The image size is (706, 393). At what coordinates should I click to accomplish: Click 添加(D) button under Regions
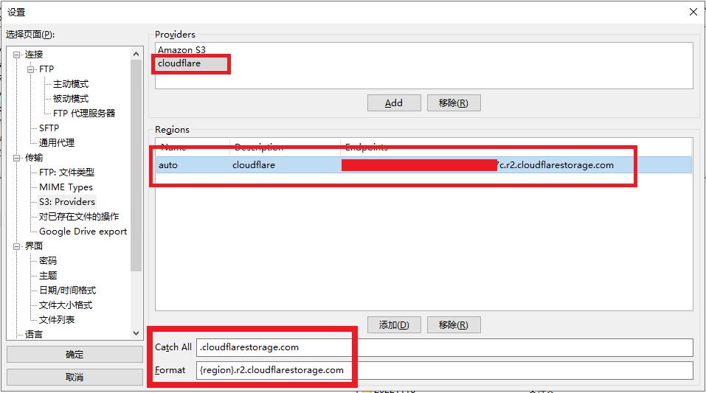394,324
